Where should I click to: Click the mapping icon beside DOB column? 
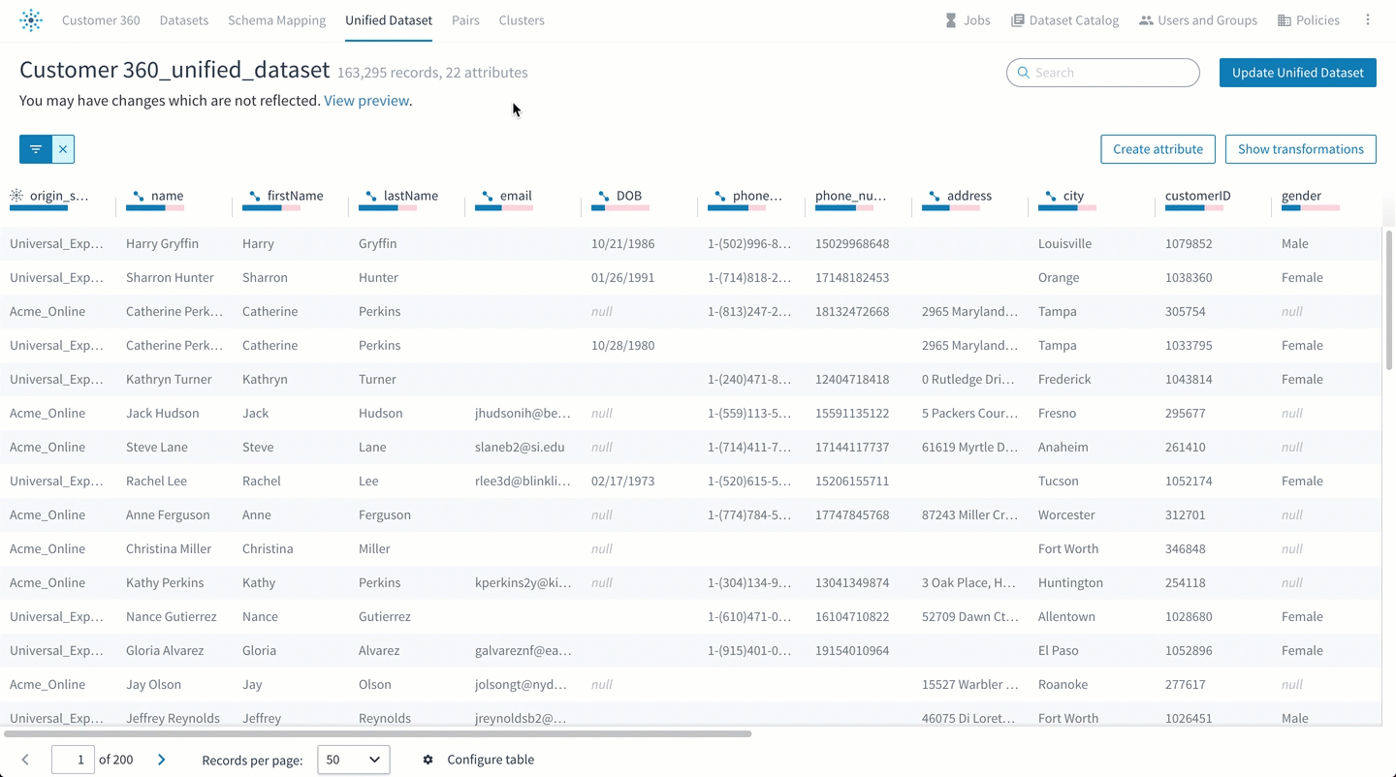click(604, 196)
